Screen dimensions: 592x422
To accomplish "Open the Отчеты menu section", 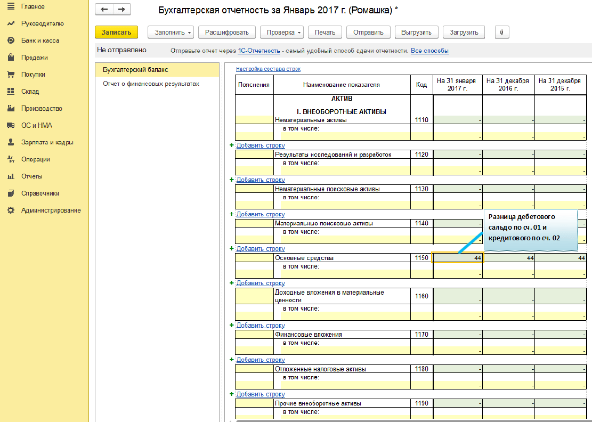I will pyautogui.click(x=31, y=176).
